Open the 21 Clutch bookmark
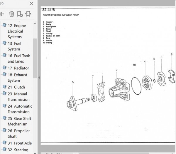176x154 pixels. (x=16, y=87)
